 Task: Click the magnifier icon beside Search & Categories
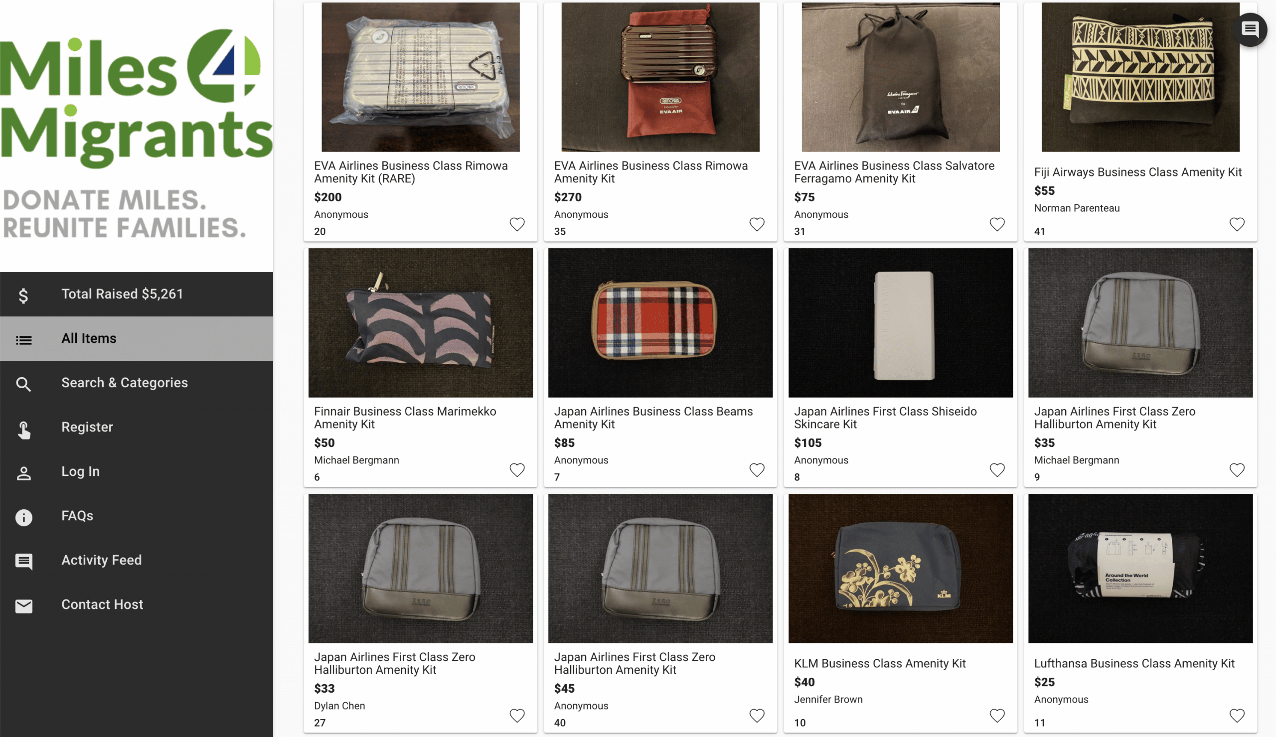(x=23, y=384)
